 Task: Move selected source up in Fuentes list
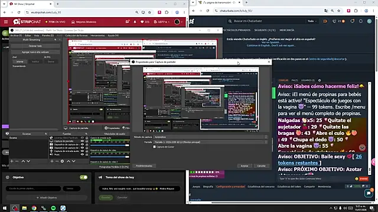tap(69, 161)
